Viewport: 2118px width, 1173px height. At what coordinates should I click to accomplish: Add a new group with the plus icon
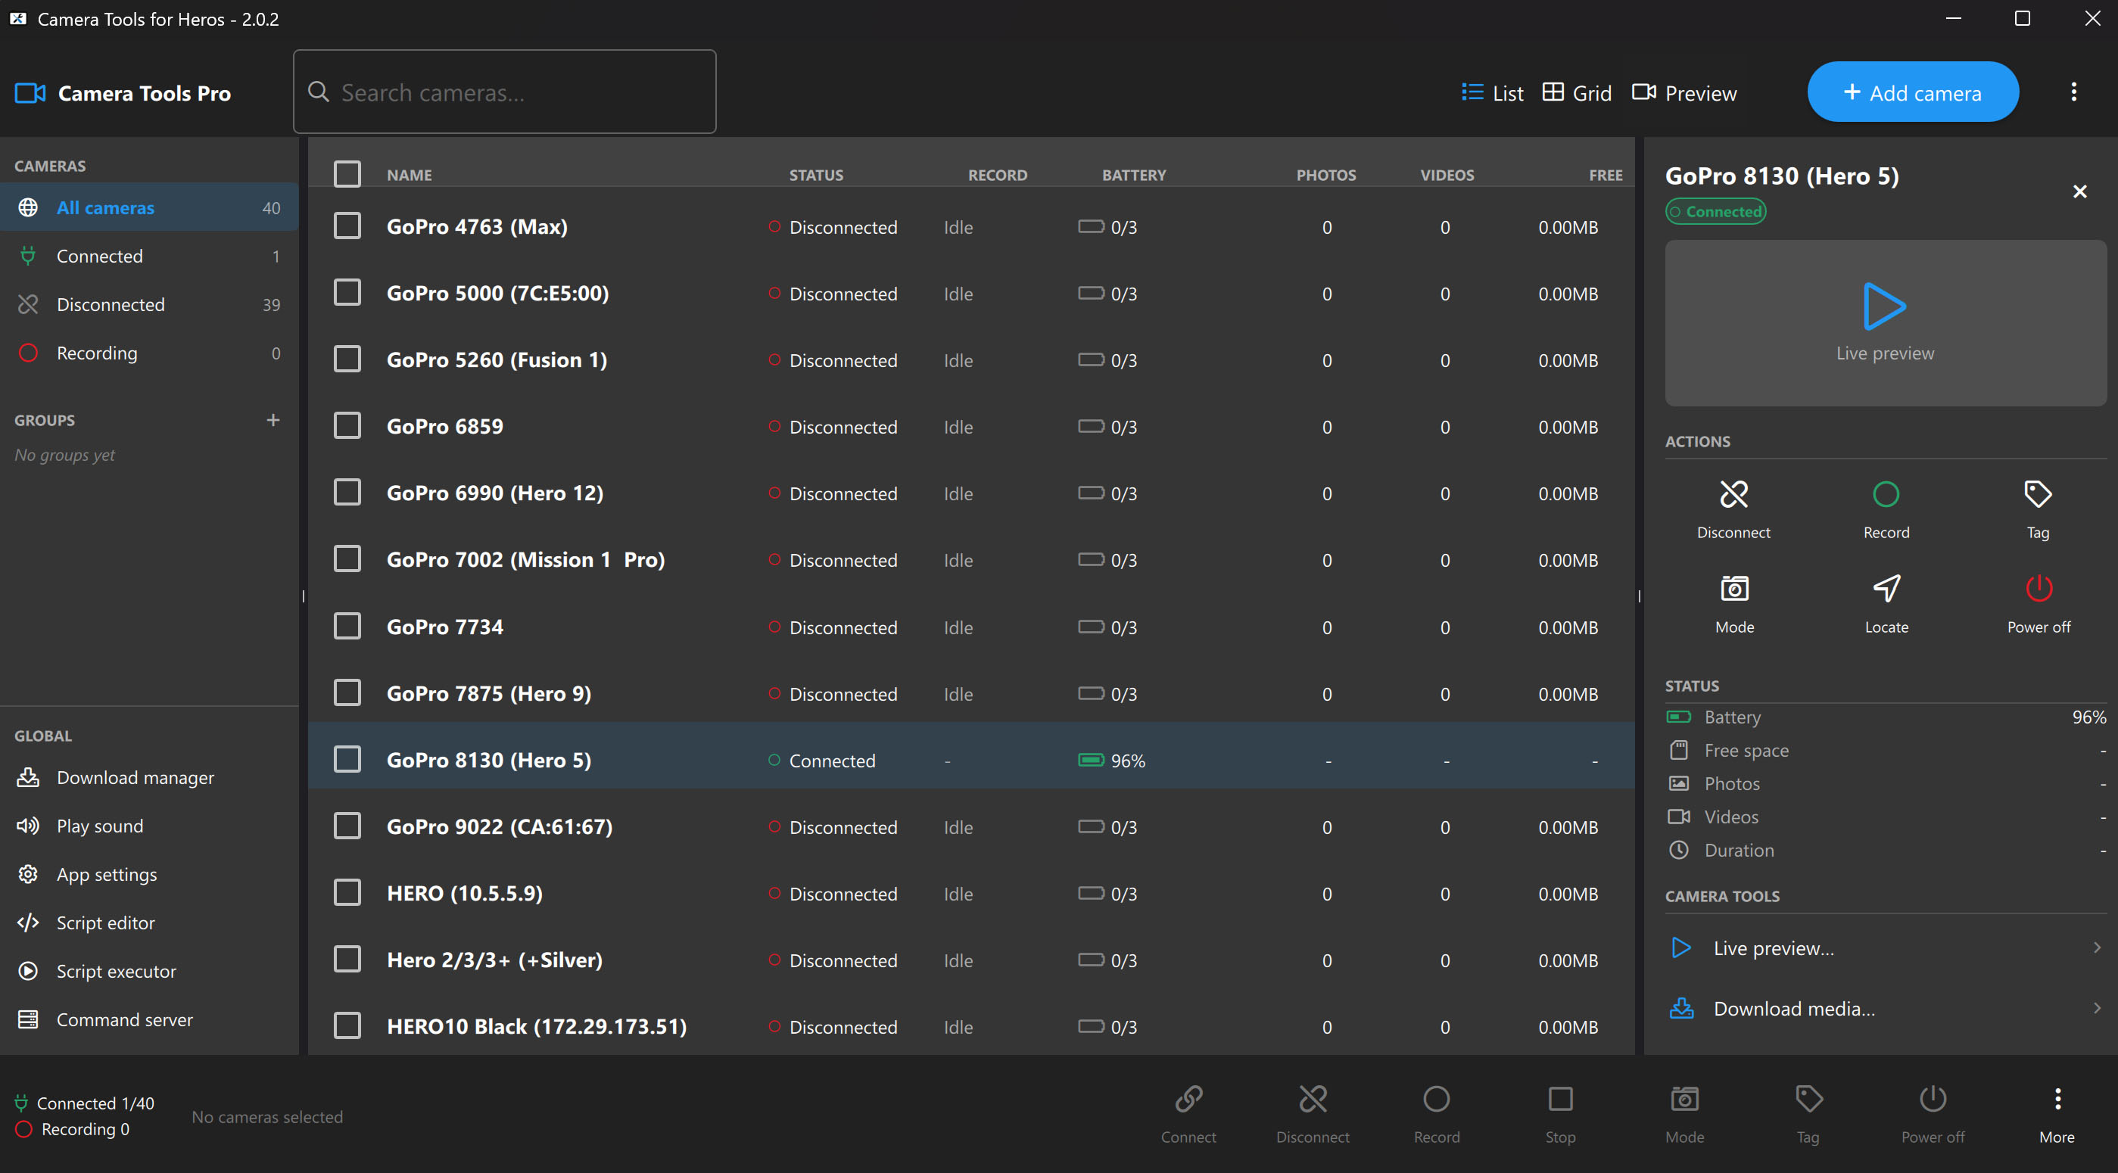pos(273,420)
